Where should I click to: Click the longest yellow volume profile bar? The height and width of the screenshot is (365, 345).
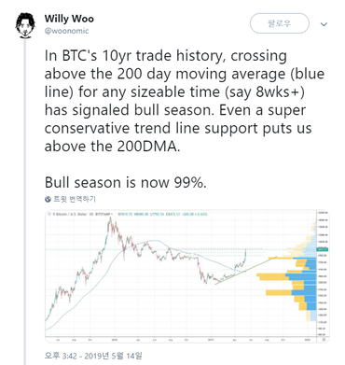271,276
